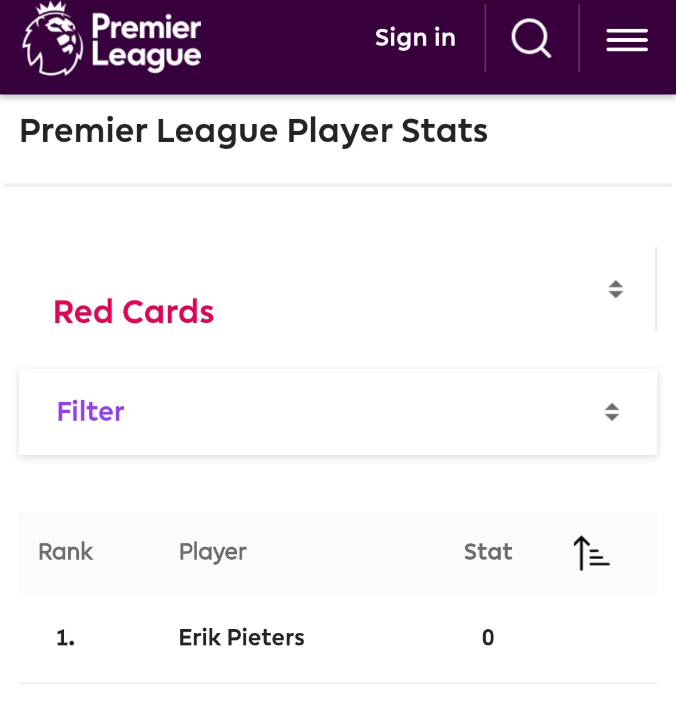Click the sort order arrow icon
676x703 pixels.
[591, 553]
